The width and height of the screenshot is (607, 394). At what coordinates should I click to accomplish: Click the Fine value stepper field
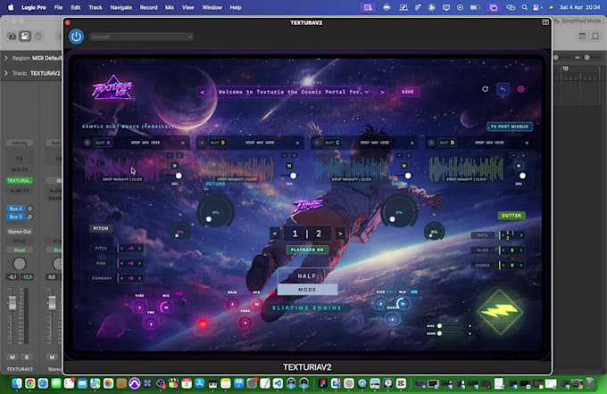pos(130,263)
